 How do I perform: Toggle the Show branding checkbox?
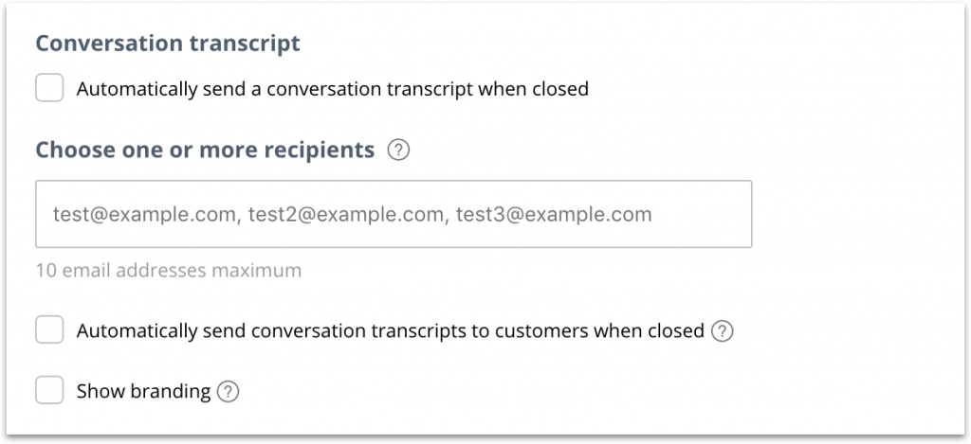tap(49, 391)
